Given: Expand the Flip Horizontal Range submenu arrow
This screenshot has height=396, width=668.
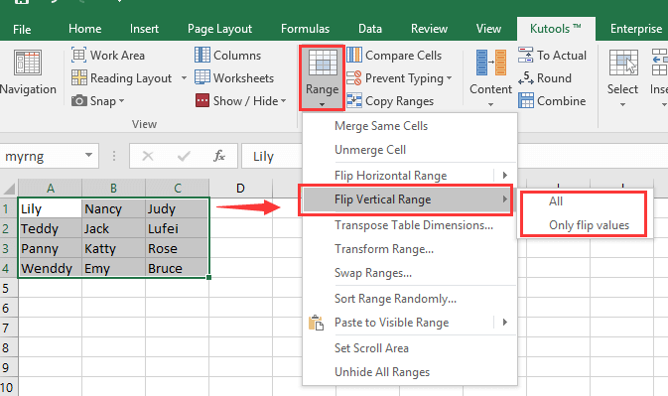Looking at the screenshot, I should coord(505,175).
